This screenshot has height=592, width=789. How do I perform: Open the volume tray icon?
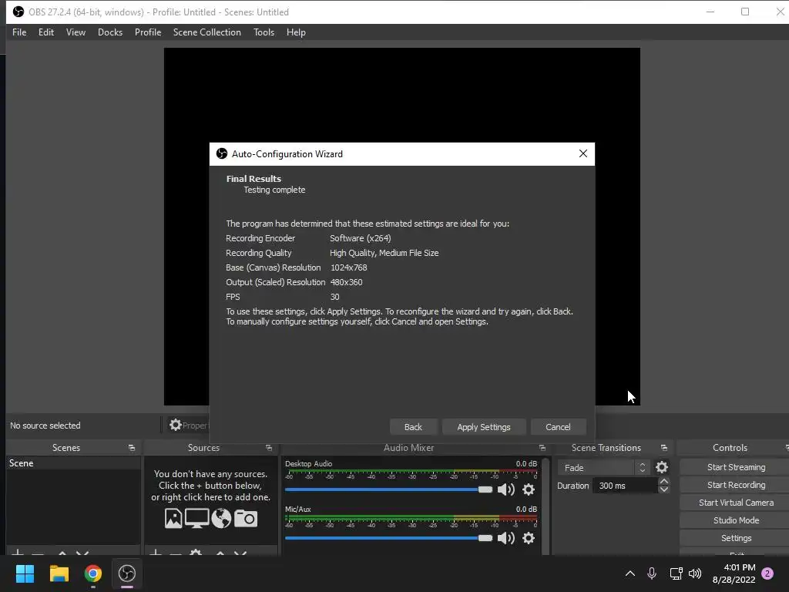pos(695,573)
